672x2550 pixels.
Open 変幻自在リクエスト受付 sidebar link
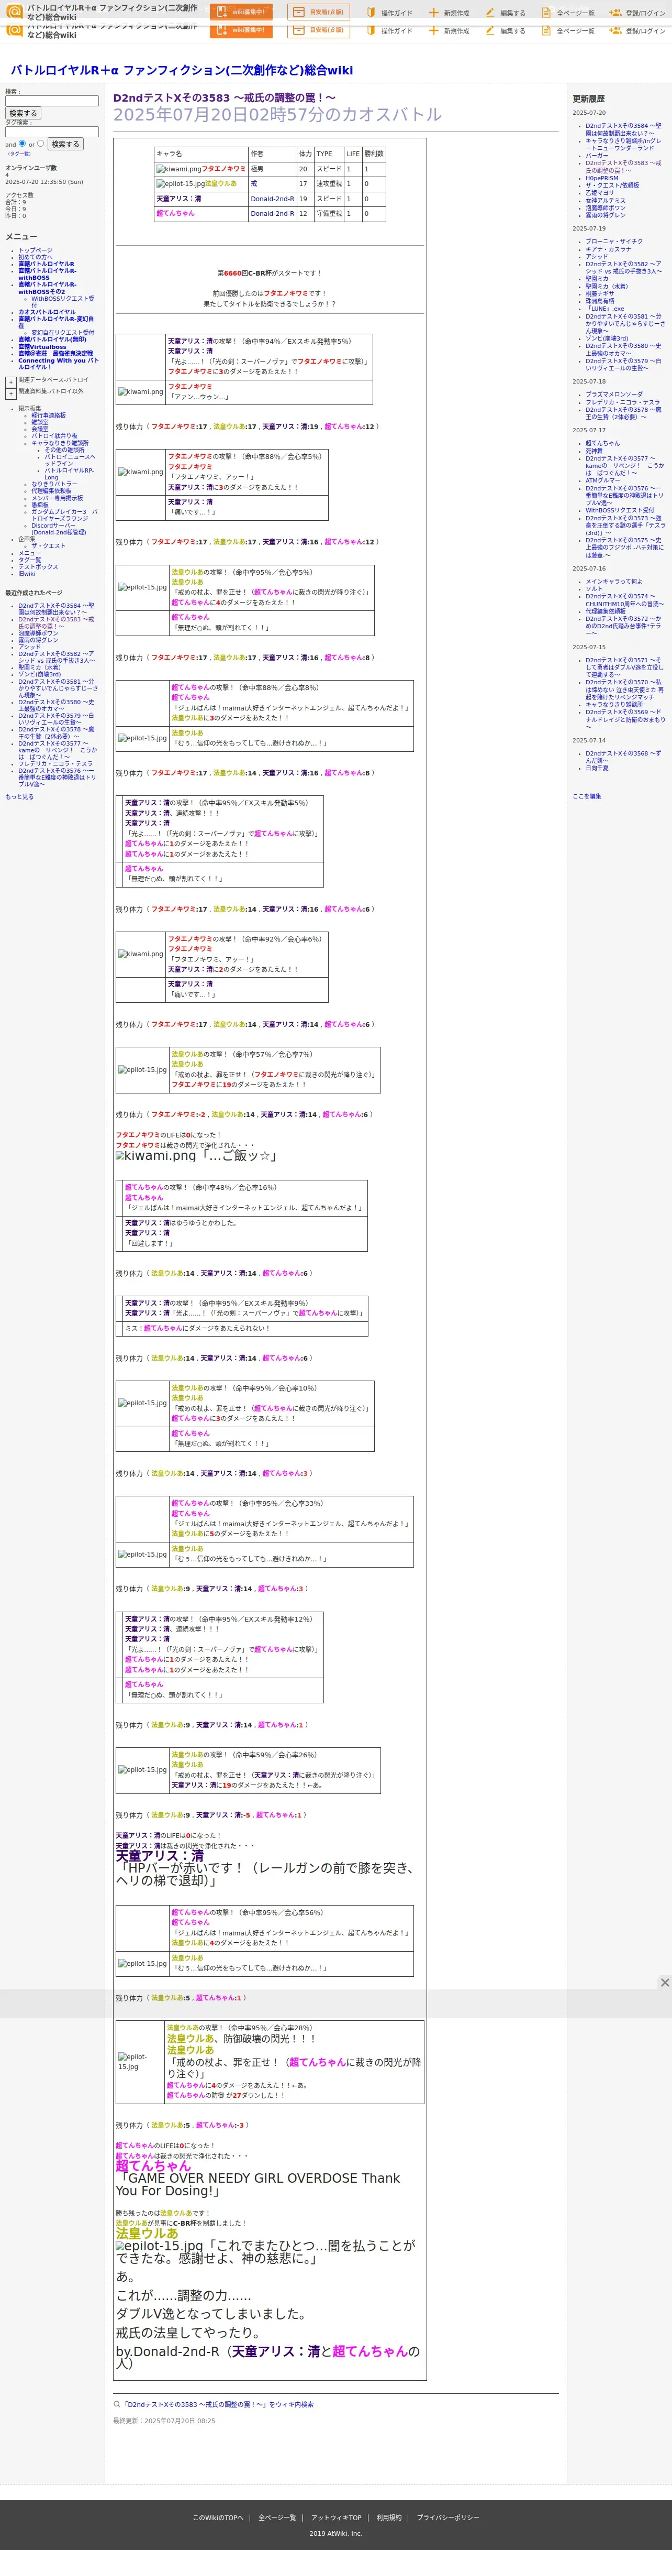pyautogui.click(x=62, y=333)
